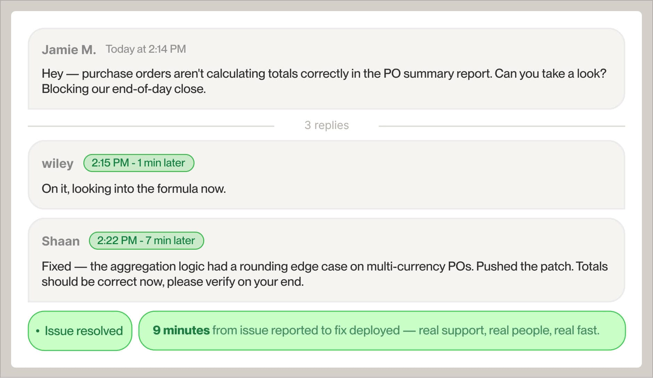
Task: Click the bold "9 minutes" text
Action: click(181, 330)
